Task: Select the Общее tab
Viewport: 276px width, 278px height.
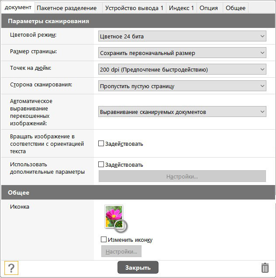Action: click(235, 8)
